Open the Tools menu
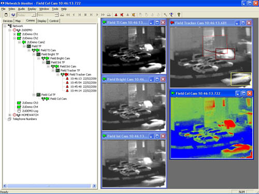259x194 pixels. click(55, 9)
